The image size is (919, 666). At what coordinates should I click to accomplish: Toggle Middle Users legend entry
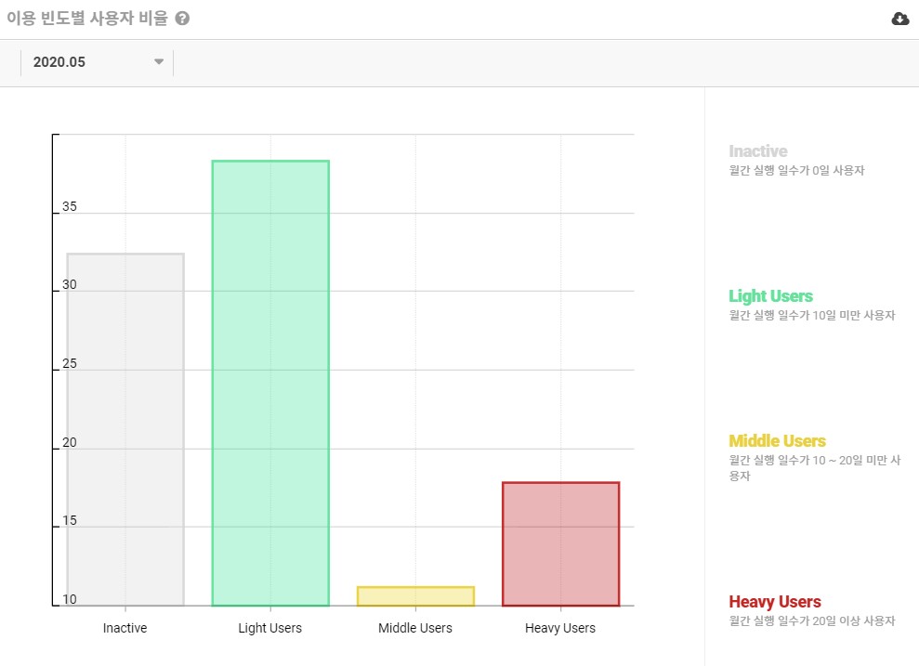click(x=777, y=440)
